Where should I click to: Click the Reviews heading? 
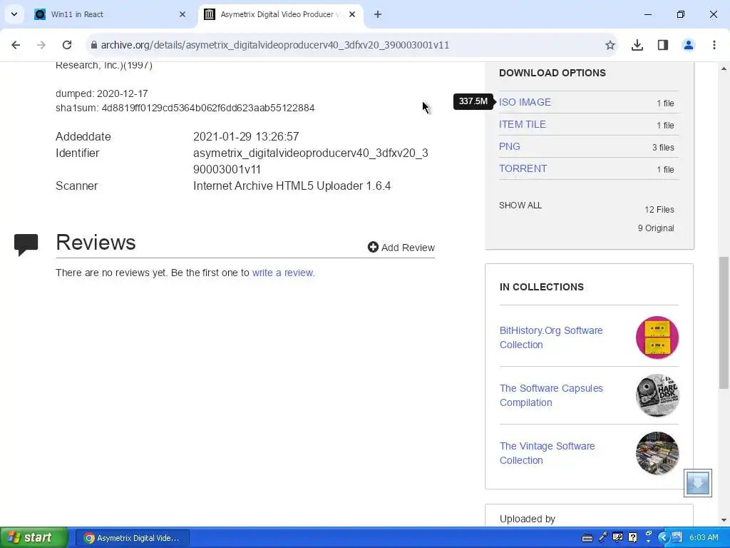coord(96,243)
